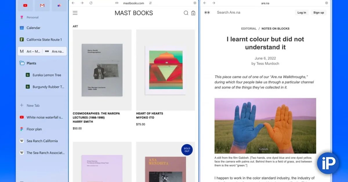Image resolution: width=348 pixels, height=182 pixels.
Task: Open Burgundy Rubber T... tab
Action: click(x=45, y=87)
